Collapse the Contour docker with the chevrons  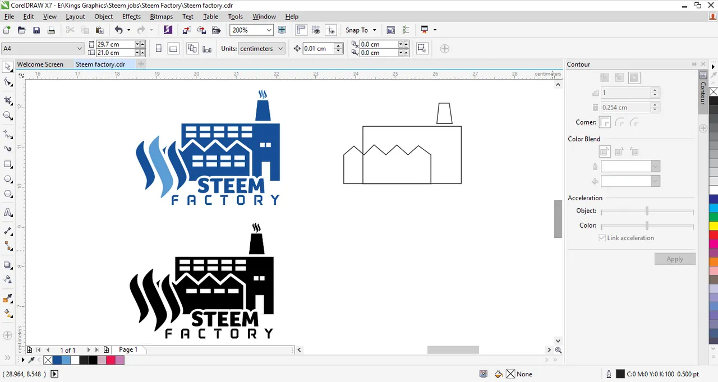[694, 65]
